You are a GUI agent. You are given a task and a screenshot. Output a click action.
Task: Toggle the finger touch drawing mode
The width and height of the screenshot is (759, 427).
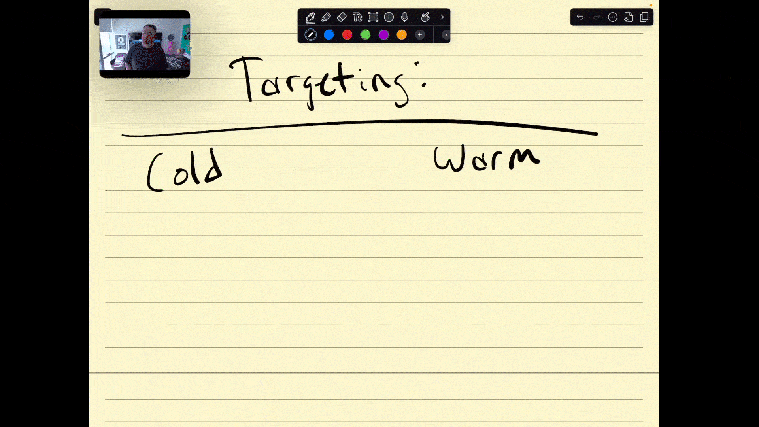[x=425, y=17]
